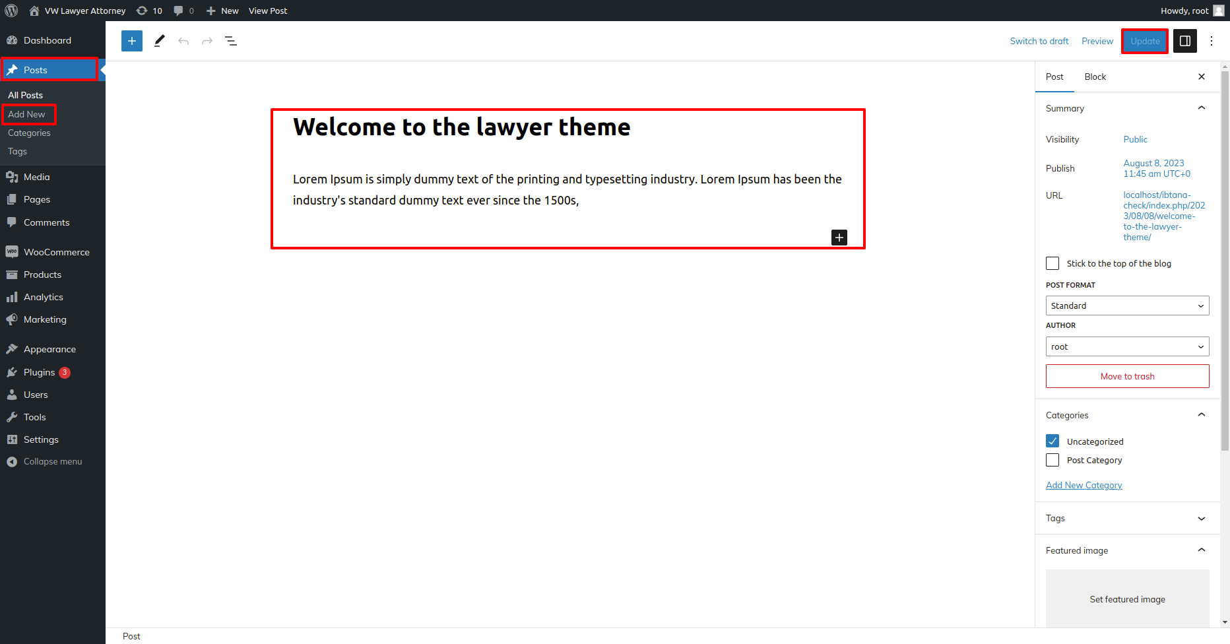
Task: Open Pages in the admin menu
Action: pos(53,199)
